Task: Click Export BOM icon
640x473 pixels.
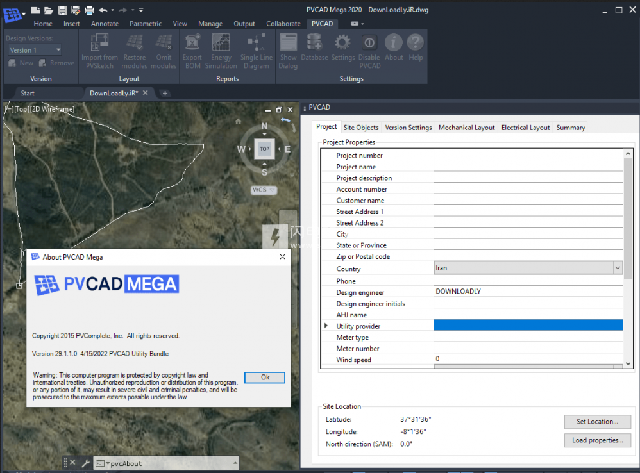Action: [192, 42]
